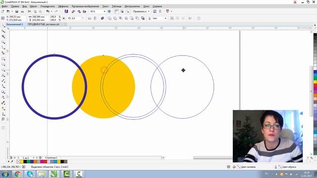This screenshot has height=178, width=317.
Task: Open Google Chrome from the taskbar
Action: coord(17,174)
